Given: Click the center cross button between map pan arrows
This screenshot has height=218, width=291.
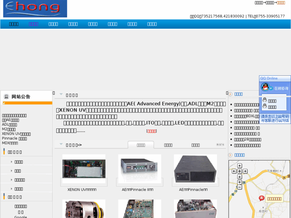Looking at the screenshot, I should pyautogui.click(x=240, y=171).
